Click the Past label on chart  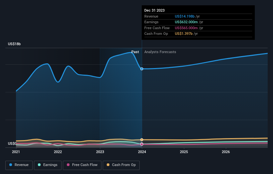pyautogui.click(x=135, y=52)
